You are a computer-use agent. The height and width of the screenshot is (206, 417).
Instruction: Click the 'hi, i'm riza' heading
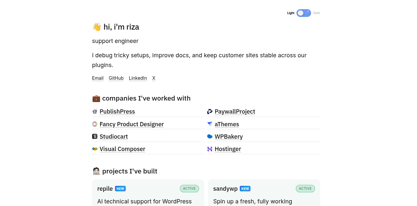click(x=121, y=27)
